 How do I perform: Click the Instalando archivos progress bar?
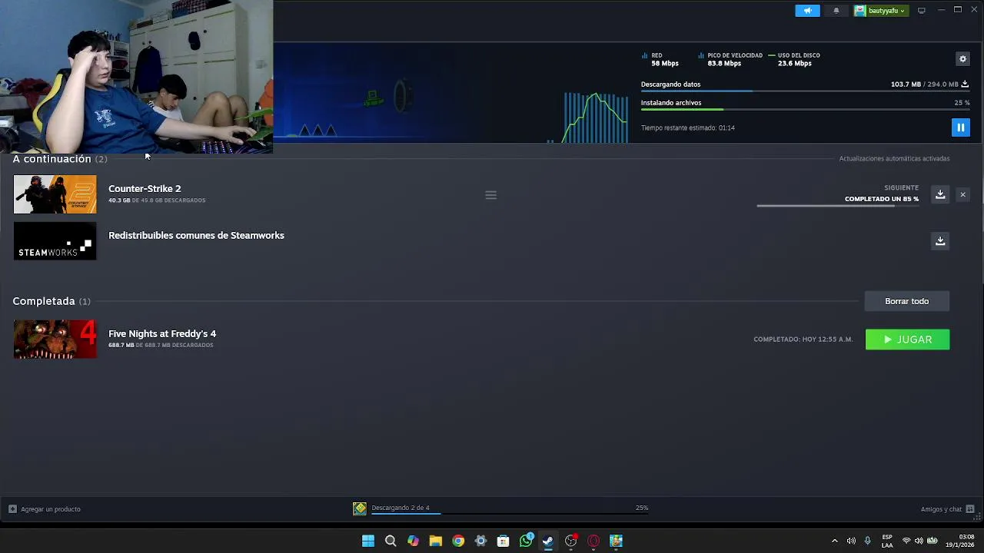click(805, 110)
